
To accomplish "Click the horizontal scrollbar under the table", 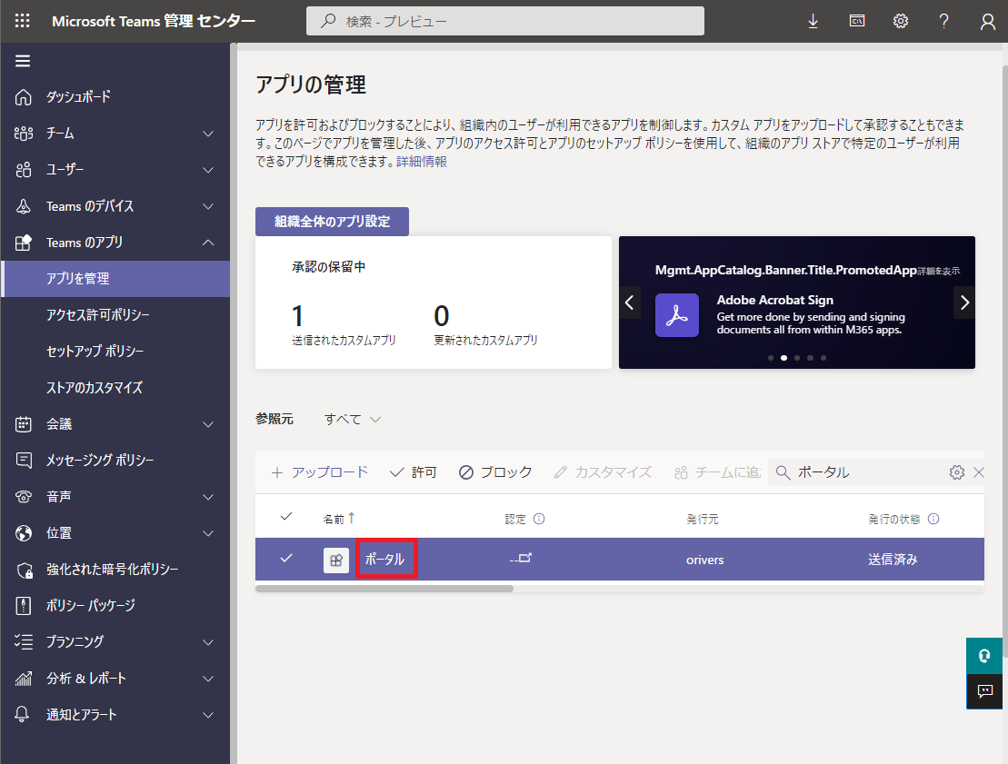I will (384, 589).
